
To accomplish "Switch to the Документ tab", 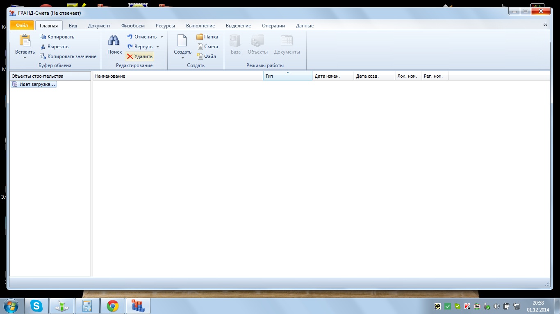I will coord(99,26).
